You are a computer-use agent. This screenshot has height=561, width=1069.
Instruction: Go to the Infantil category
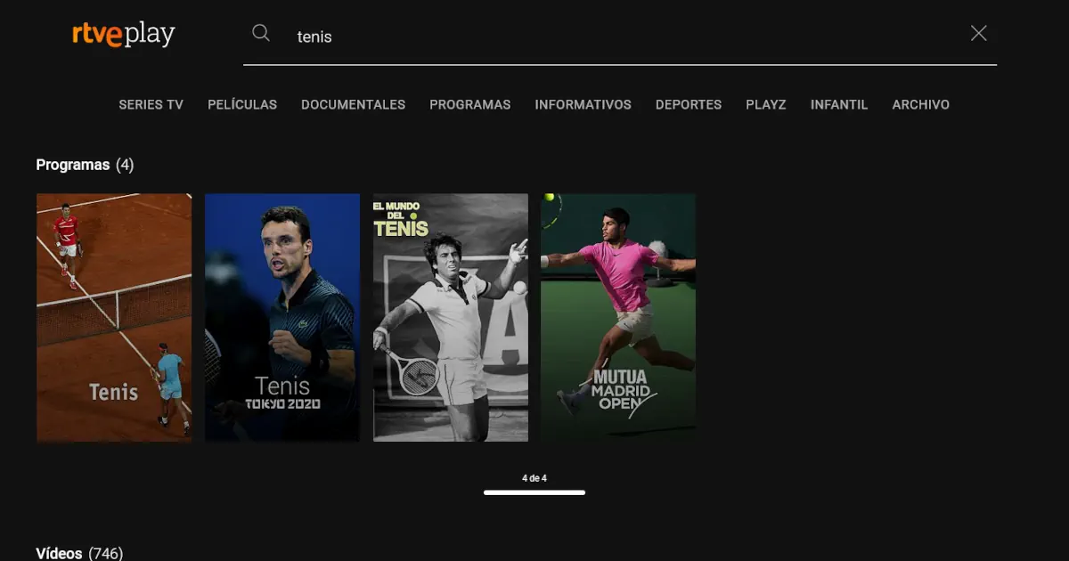[838, 104]
